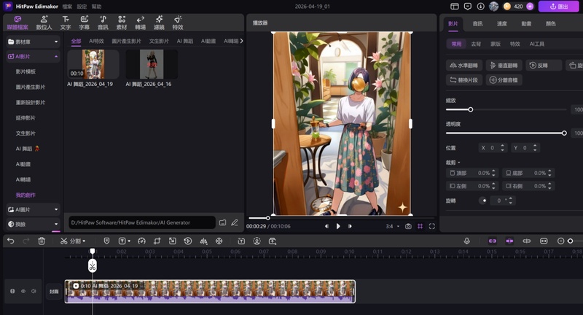Viewport: 583px width, 315px height.
Task: Open the 檔案 file menu
Action: point(67,7)
